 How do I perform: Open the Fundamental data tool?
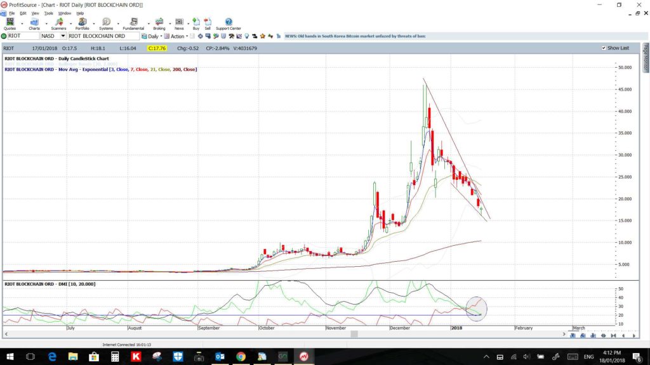click(133, 23)
